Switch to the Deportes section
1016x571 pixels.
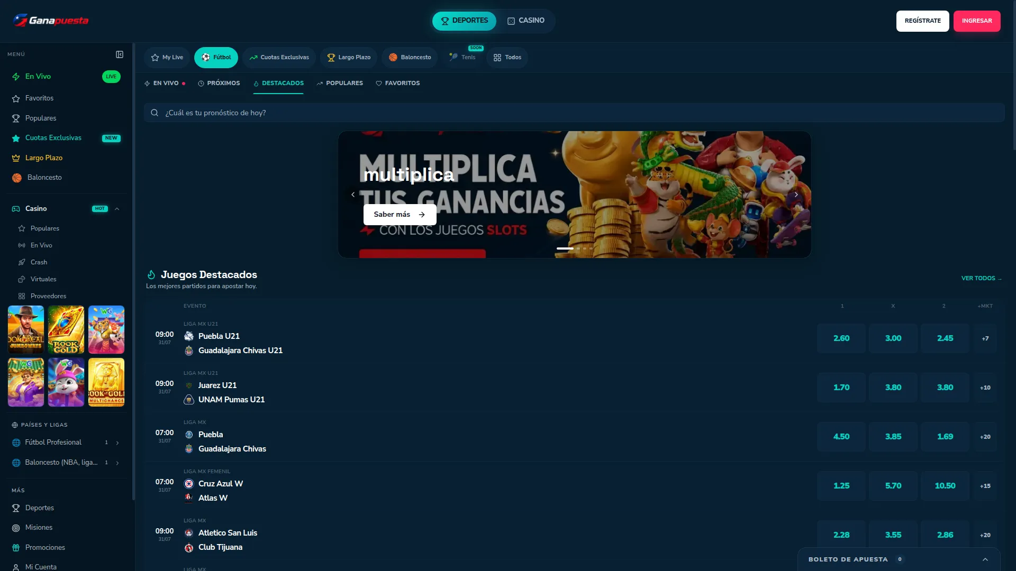click(464, 21)
